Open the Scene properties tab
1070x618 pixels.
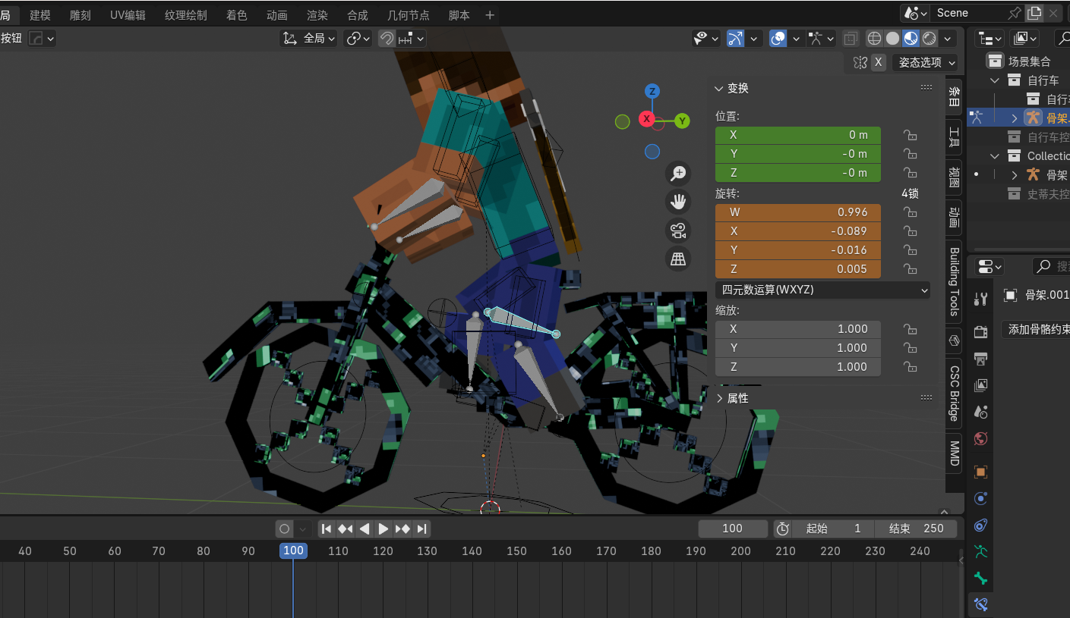coord(980,412)
